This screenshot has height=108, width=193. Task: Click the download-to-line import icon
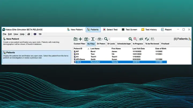(x=93, y=39)
